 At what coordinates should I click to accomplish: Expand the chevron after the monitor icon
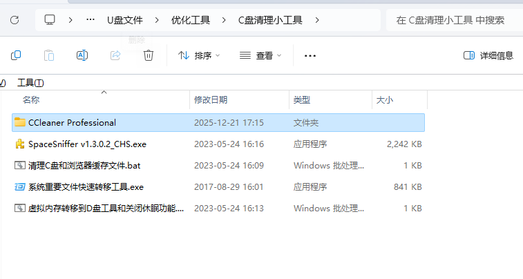tap(70, 20)
